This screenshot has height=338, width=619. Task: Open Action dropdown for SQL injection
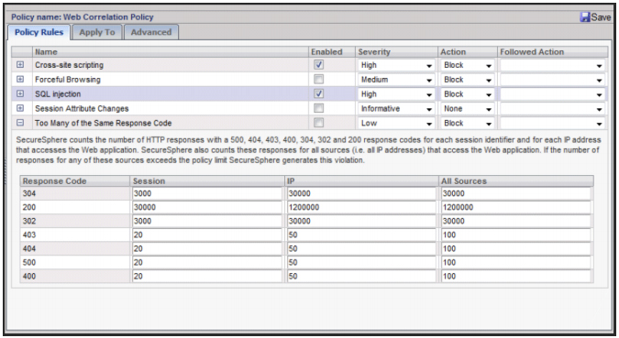click(x=467, y=94)
